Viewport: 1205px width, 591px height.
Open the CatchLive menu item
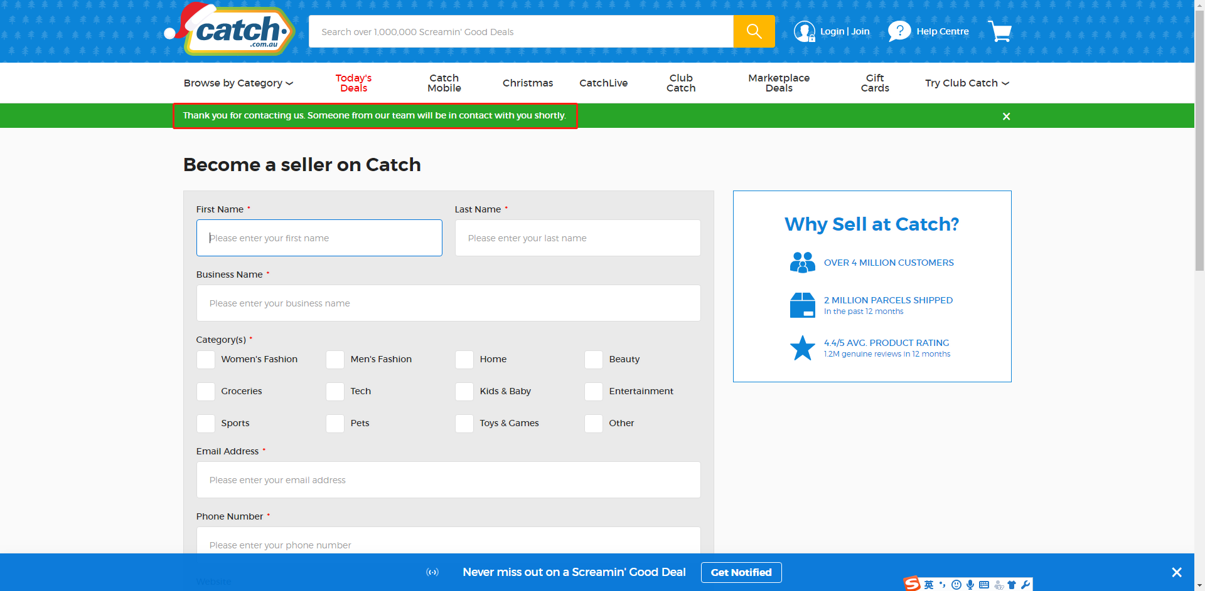[x=604, y=83]
